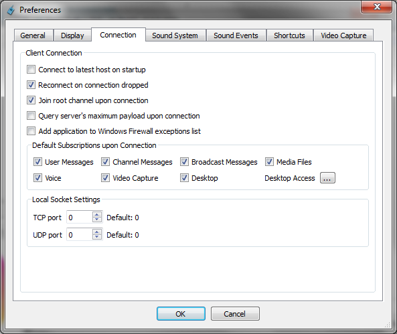Dismiss dialog with Cancel button
Image resolution: width=397 pixels, height=334 pixels.
pyautogui.click(x=235, y=314)
